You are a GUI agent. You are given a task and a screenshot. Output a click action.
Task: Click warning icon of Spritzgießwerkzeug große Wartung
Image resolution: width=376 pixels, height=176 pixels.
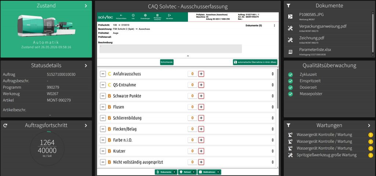[371, 155]
